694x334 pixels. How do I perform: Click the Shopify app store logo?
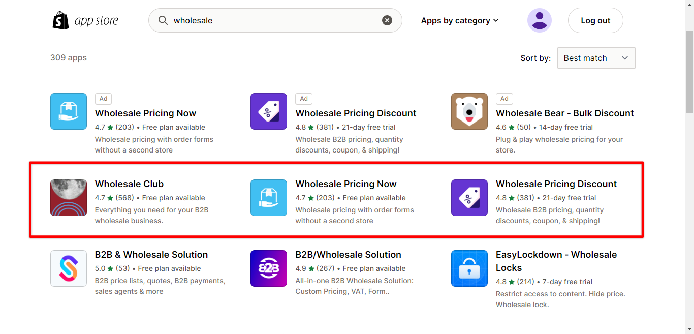coord(85,21)
